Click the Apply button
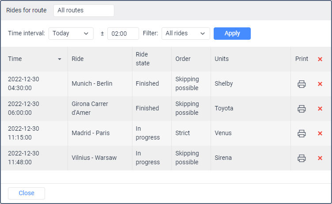332x204 pixels. [x=232, y=34]
